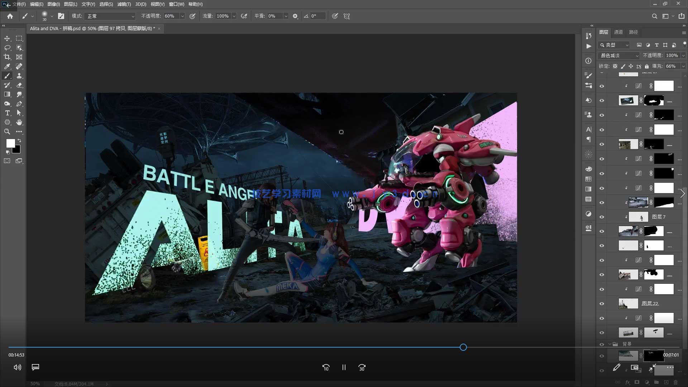688x387 pixels.
Task: Hide the 图层 22 layer
Action: pos(602,304)
